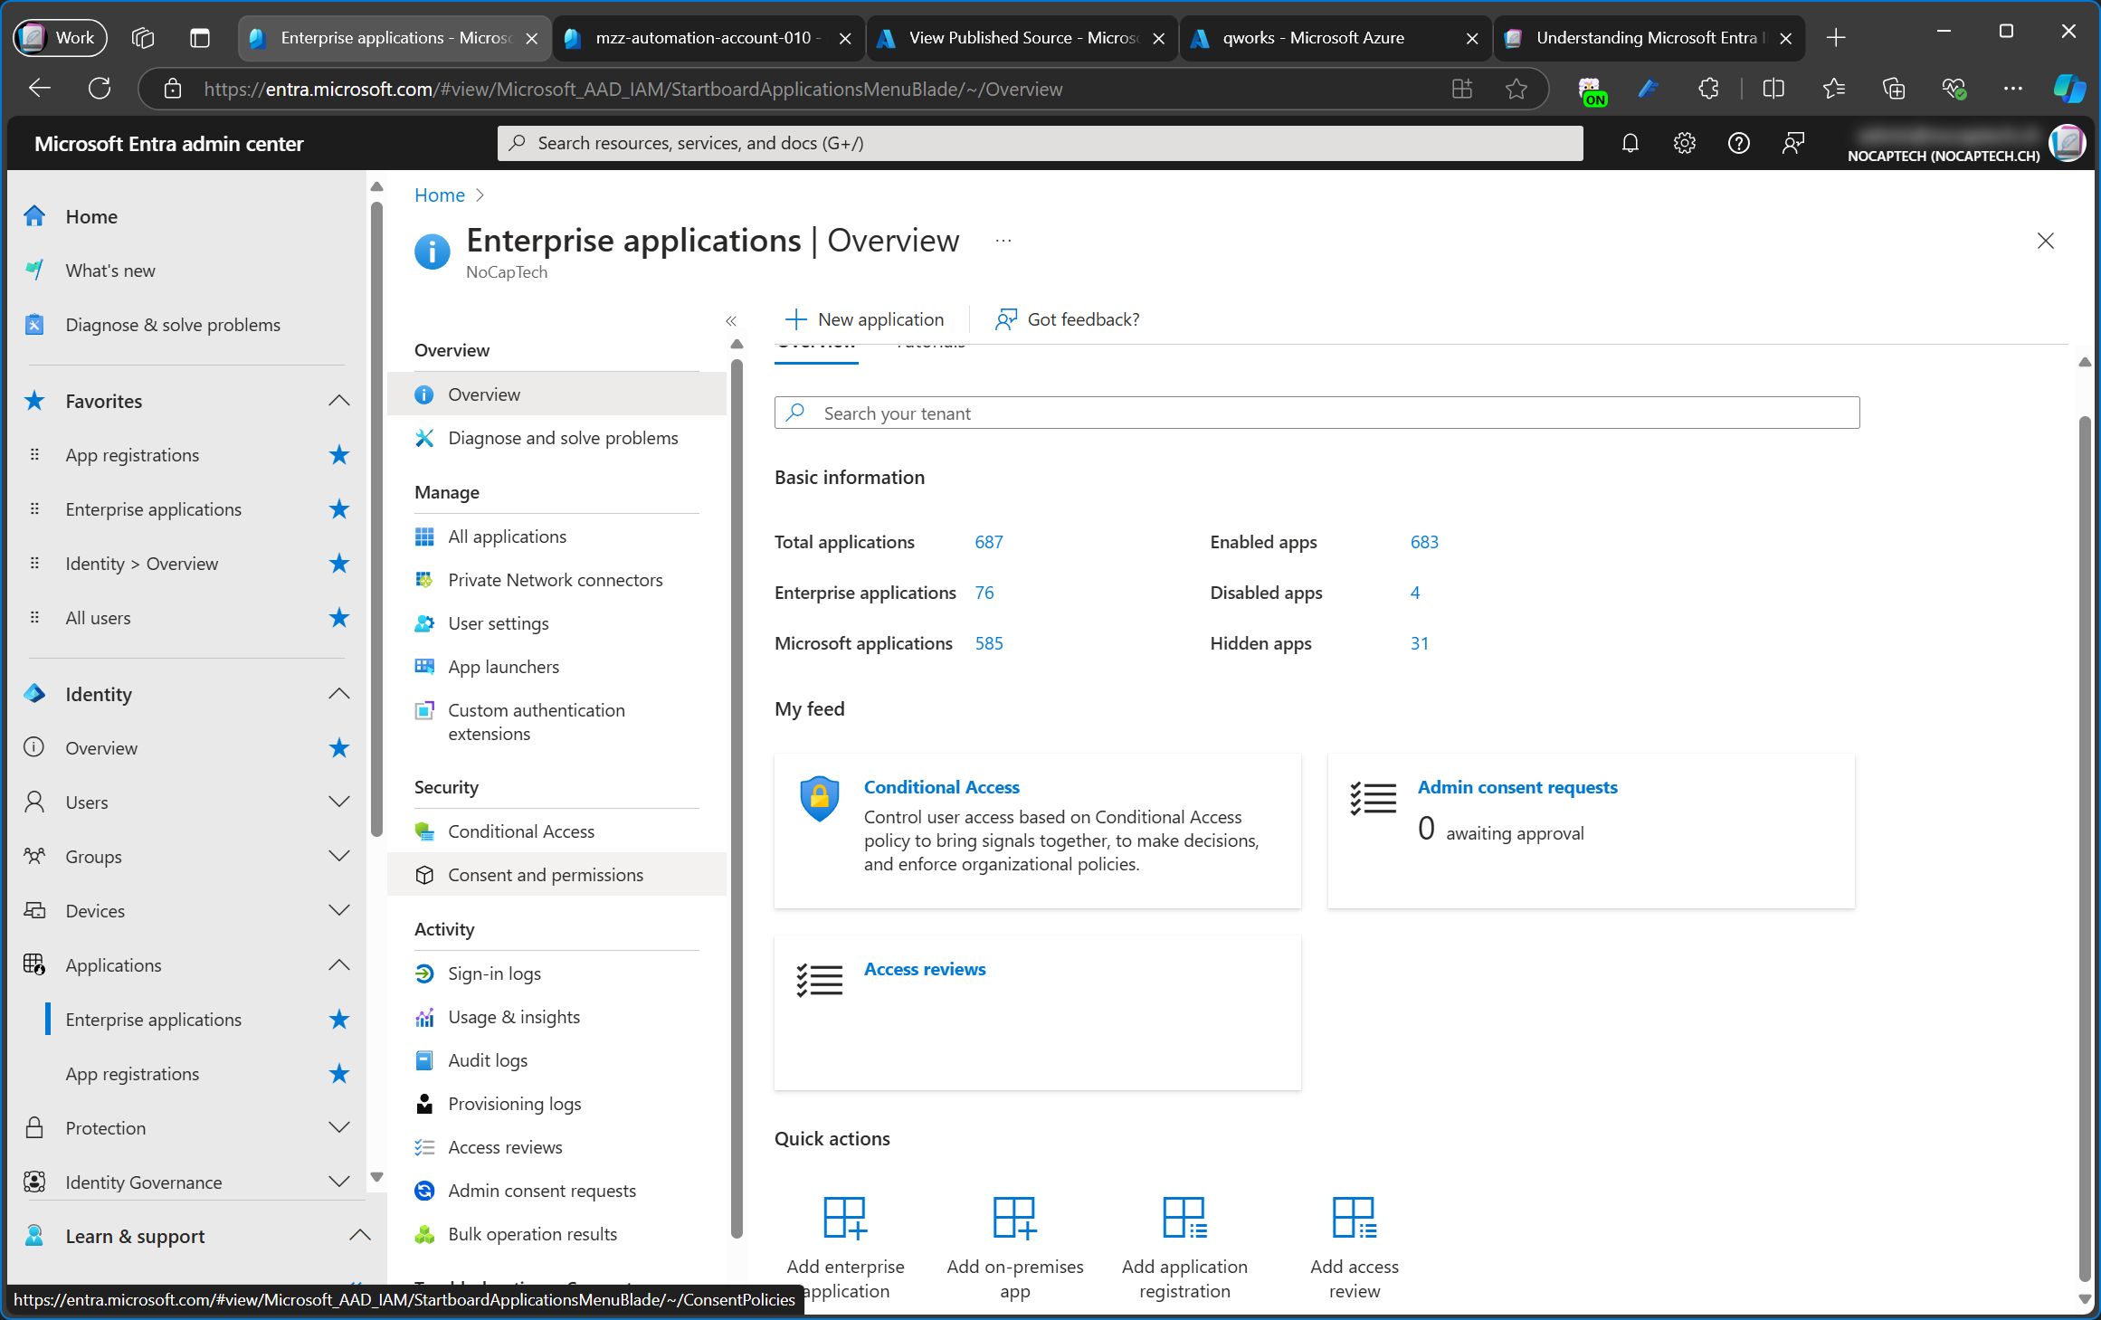Add this page to favorites star
The width and height of the screenshot is (2101, 1320).
coord(1516,89)
